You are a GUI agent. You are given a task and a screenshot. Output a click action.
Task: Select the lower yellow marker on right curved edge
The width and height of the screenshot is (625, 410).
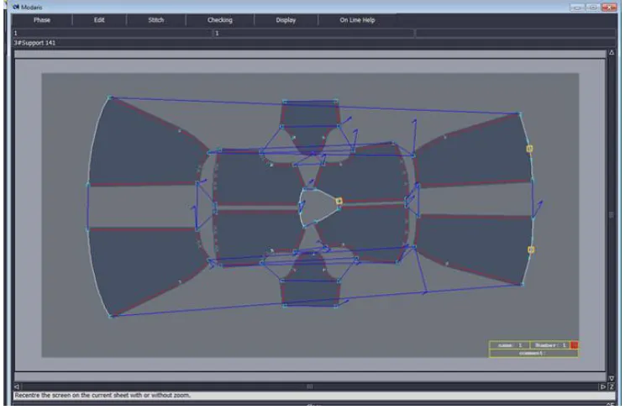point(531,250)
